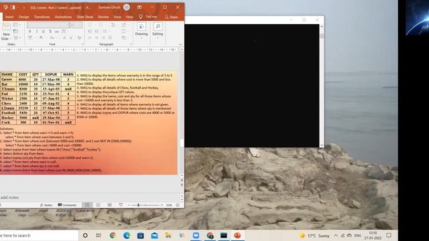The height and width of the screenshot is (241, 429).
Task: Open the Review ribbon tab
Action: point(103,17)
